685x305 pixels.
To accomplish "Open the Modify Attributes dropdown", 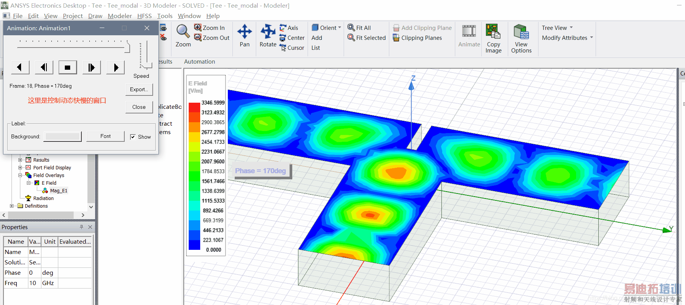I will point(568,38).
